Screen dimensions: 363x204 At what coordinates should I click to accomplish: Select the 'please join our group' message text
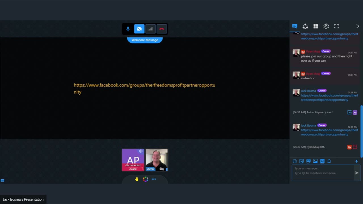[327, 58]
